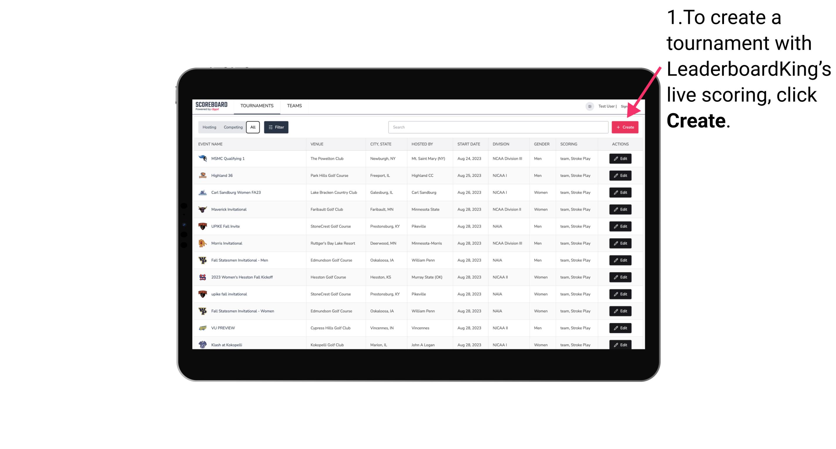This screenshot has width=836, height=449.
Task: Click the Create button to add tournament
Action: pyautogui.click(x=625, y=127)
